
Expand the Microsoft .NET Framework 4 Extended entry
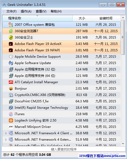[x=6, y=140]
